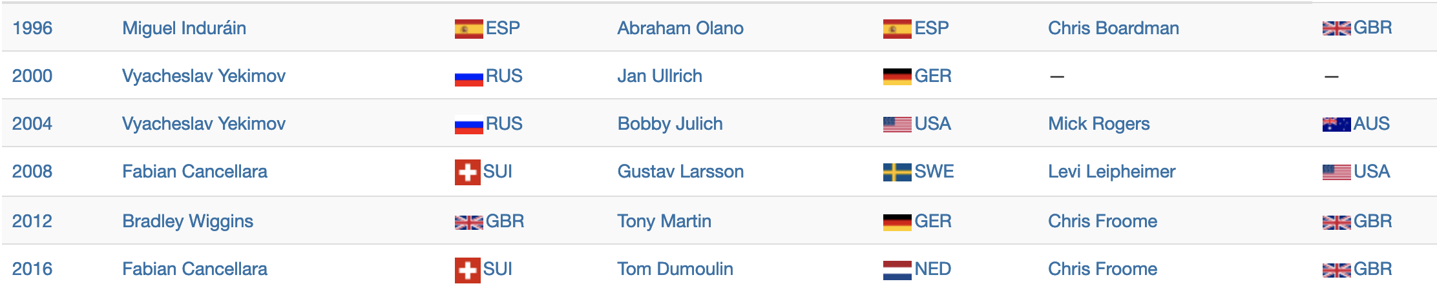This screenshot has width=1437, height=306.
Task: Click the British flag beside Chris Boardman
Action: [x=1336, y=28]
